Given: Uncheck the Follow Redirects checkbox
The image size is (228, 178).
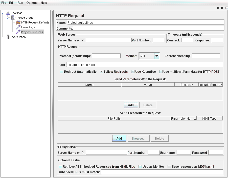Looking at the screenshot, I should click(x=101, y=72).
